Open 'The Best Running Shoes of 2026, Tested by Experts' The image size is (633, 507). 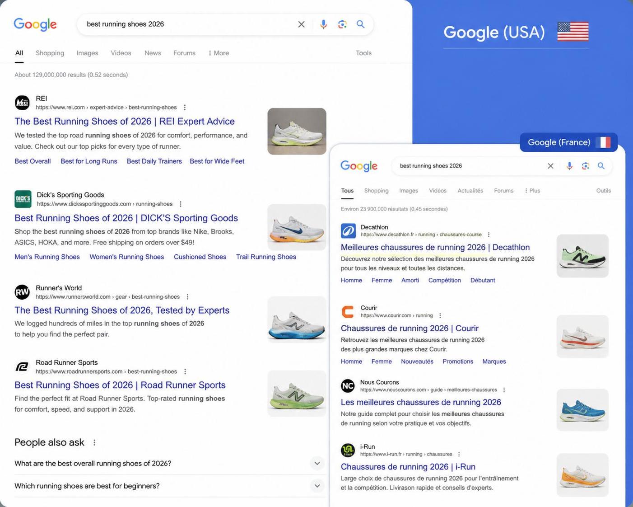pos(122,310)
